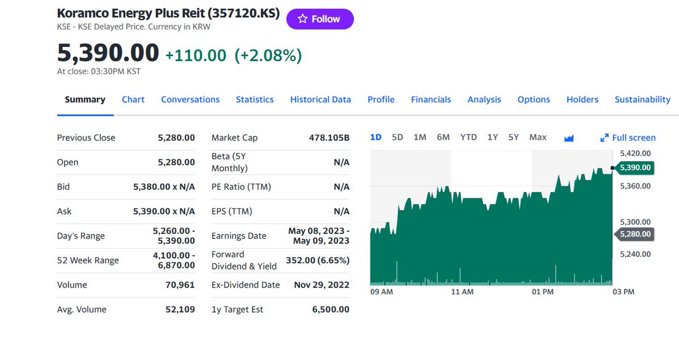Click the Ex-Dividend Date Nov 29, 2022

[x=321, y=285]
